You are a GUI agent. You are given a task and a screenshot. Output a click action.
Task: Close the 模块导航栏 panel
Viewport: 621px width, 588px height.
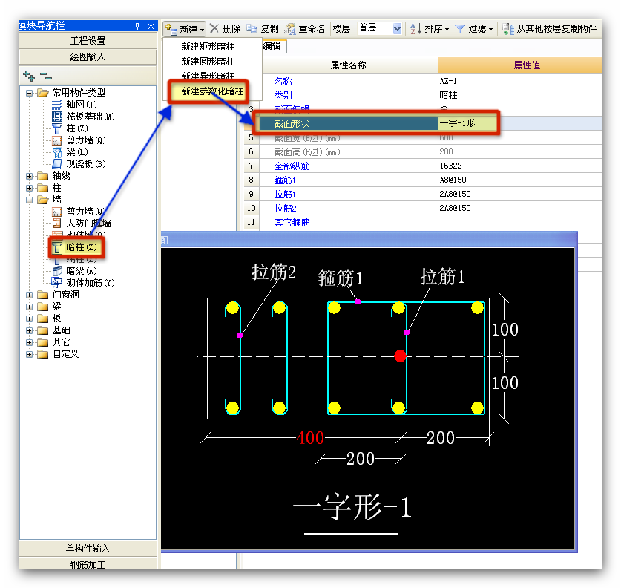(151, 26)
